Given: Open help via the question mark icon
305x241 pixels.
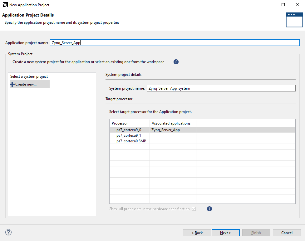Looking at the screenshot, I should (8, 232).
